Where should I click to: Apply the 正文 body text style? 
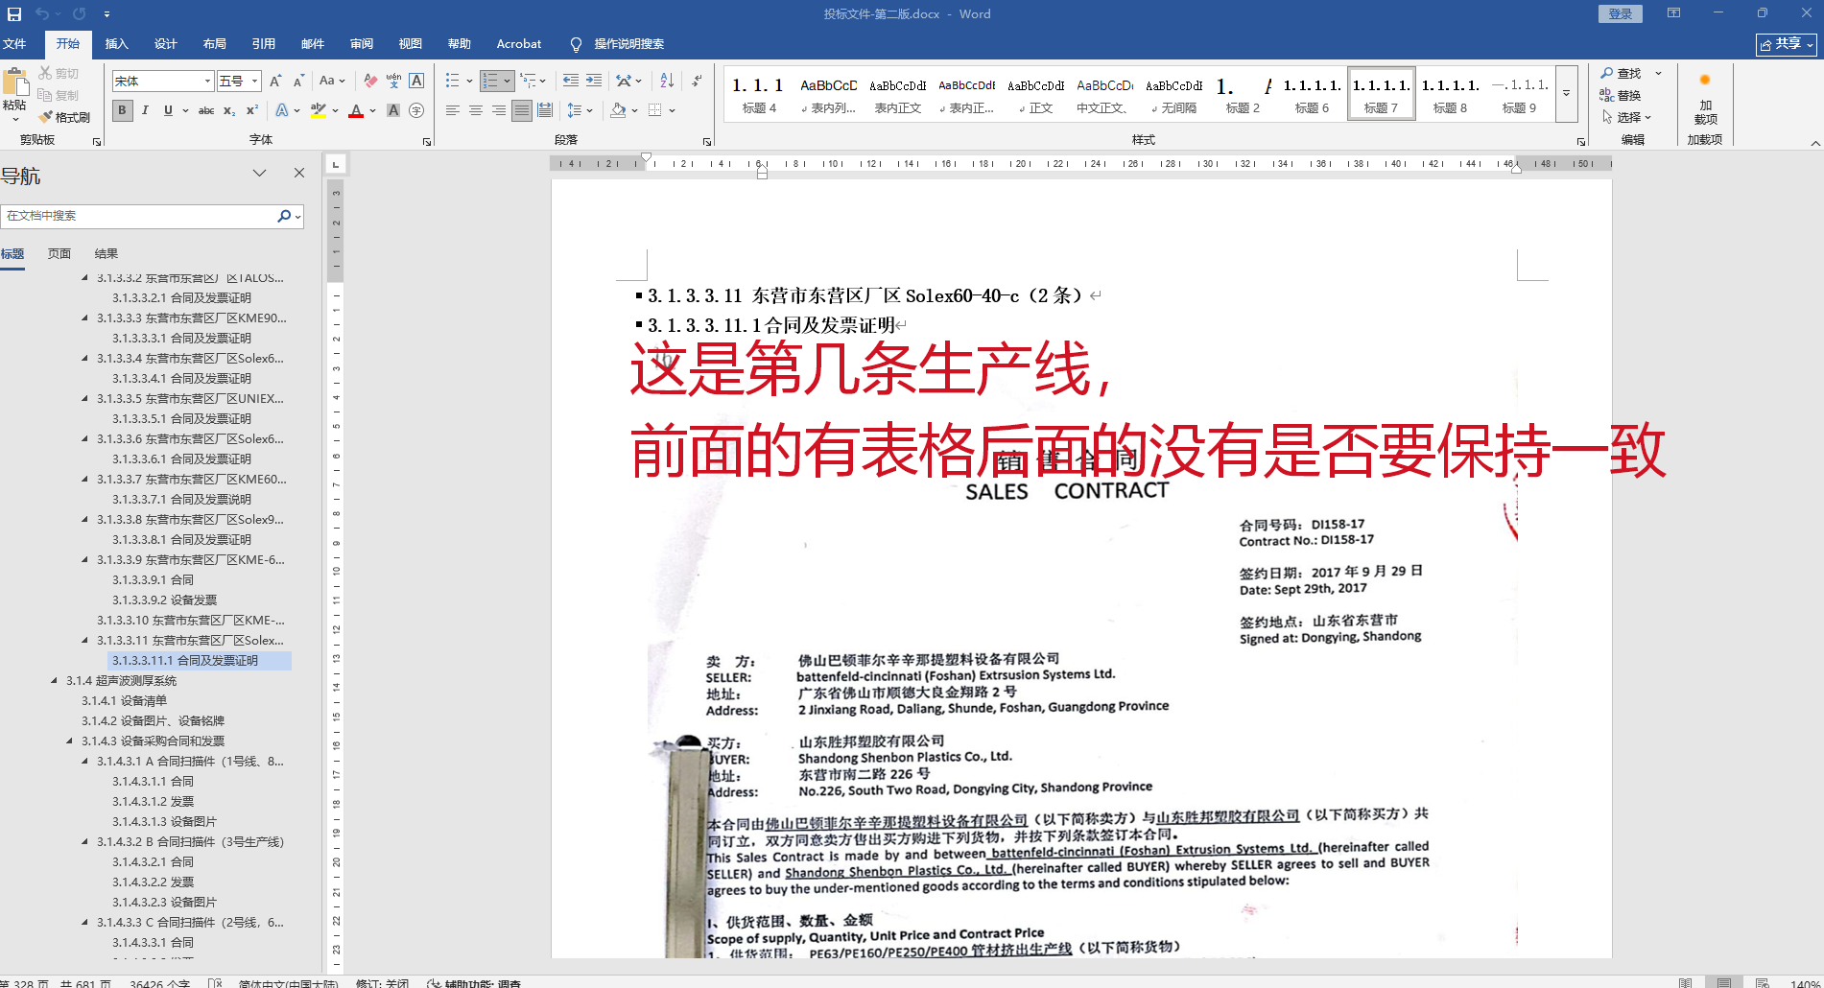(1036, 94)
